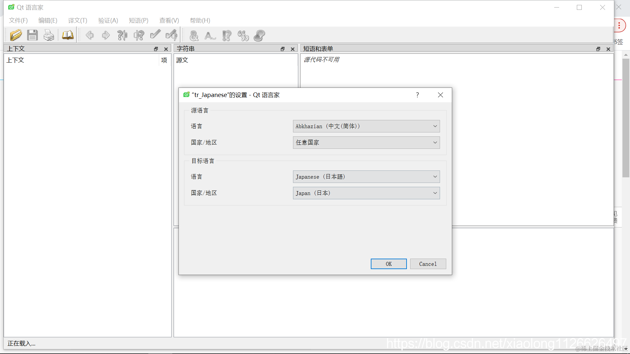Image resolution: width=630 pixels, height=354 pixels.
Task: Maximize the Qt 语言家 window
Action: 579,7
